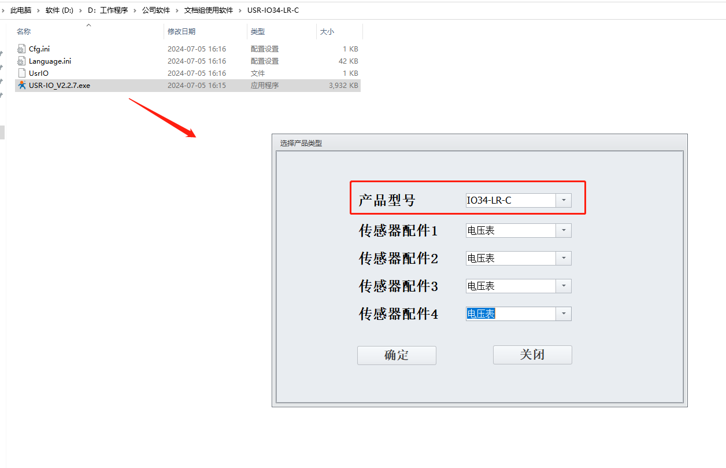Click the 传感器配件1 label
The width and height of the screenshot is (726, 468).
tap(398, 231)
